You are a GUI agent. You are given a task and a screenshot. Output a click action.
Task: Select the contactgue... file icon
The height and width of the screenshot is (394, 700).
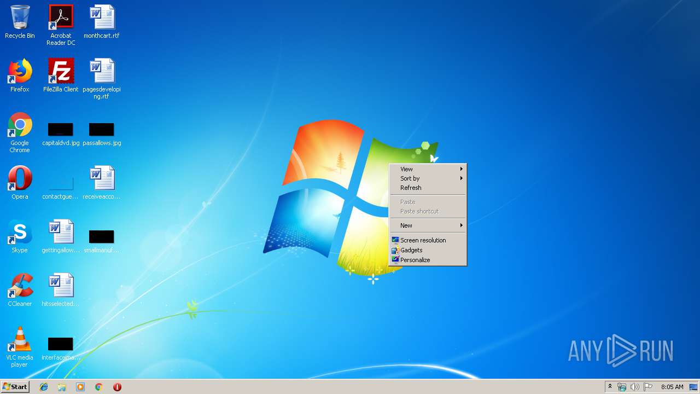[61, 187]
